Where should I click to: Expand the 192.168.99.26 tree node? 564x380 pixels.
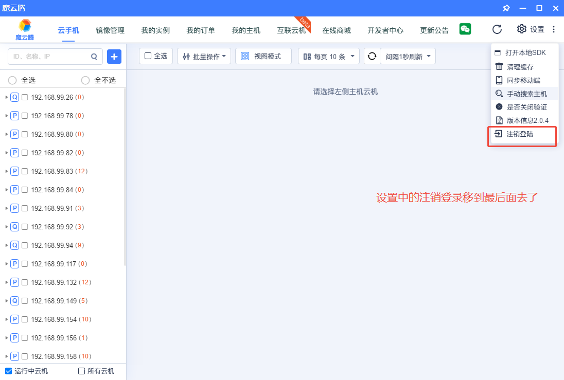(6, 97)
